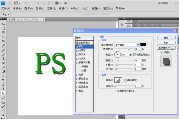
Task: Select the Eyedropper tool
Action: 3,45
